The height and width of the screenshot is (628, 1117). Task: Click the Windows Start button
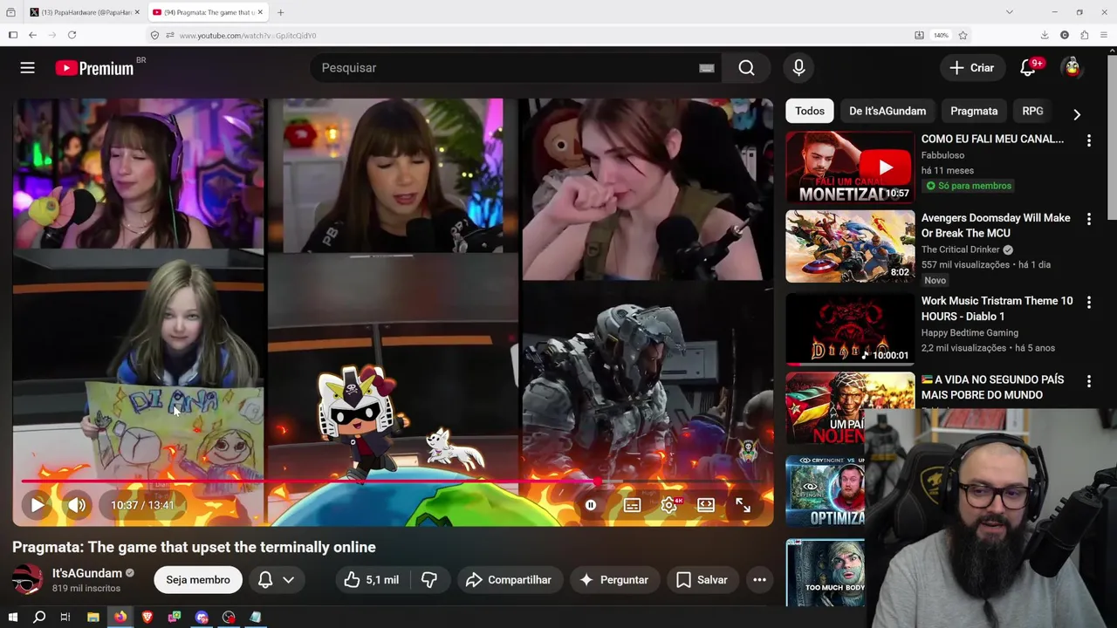tap(12, 618)
